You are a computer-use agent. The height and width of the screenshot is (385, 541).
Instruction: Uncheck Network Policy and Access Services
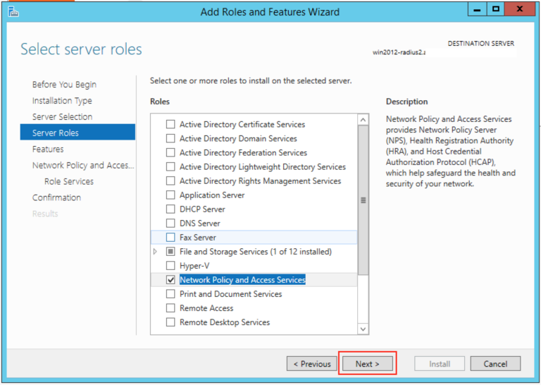[x=170, y=280]
